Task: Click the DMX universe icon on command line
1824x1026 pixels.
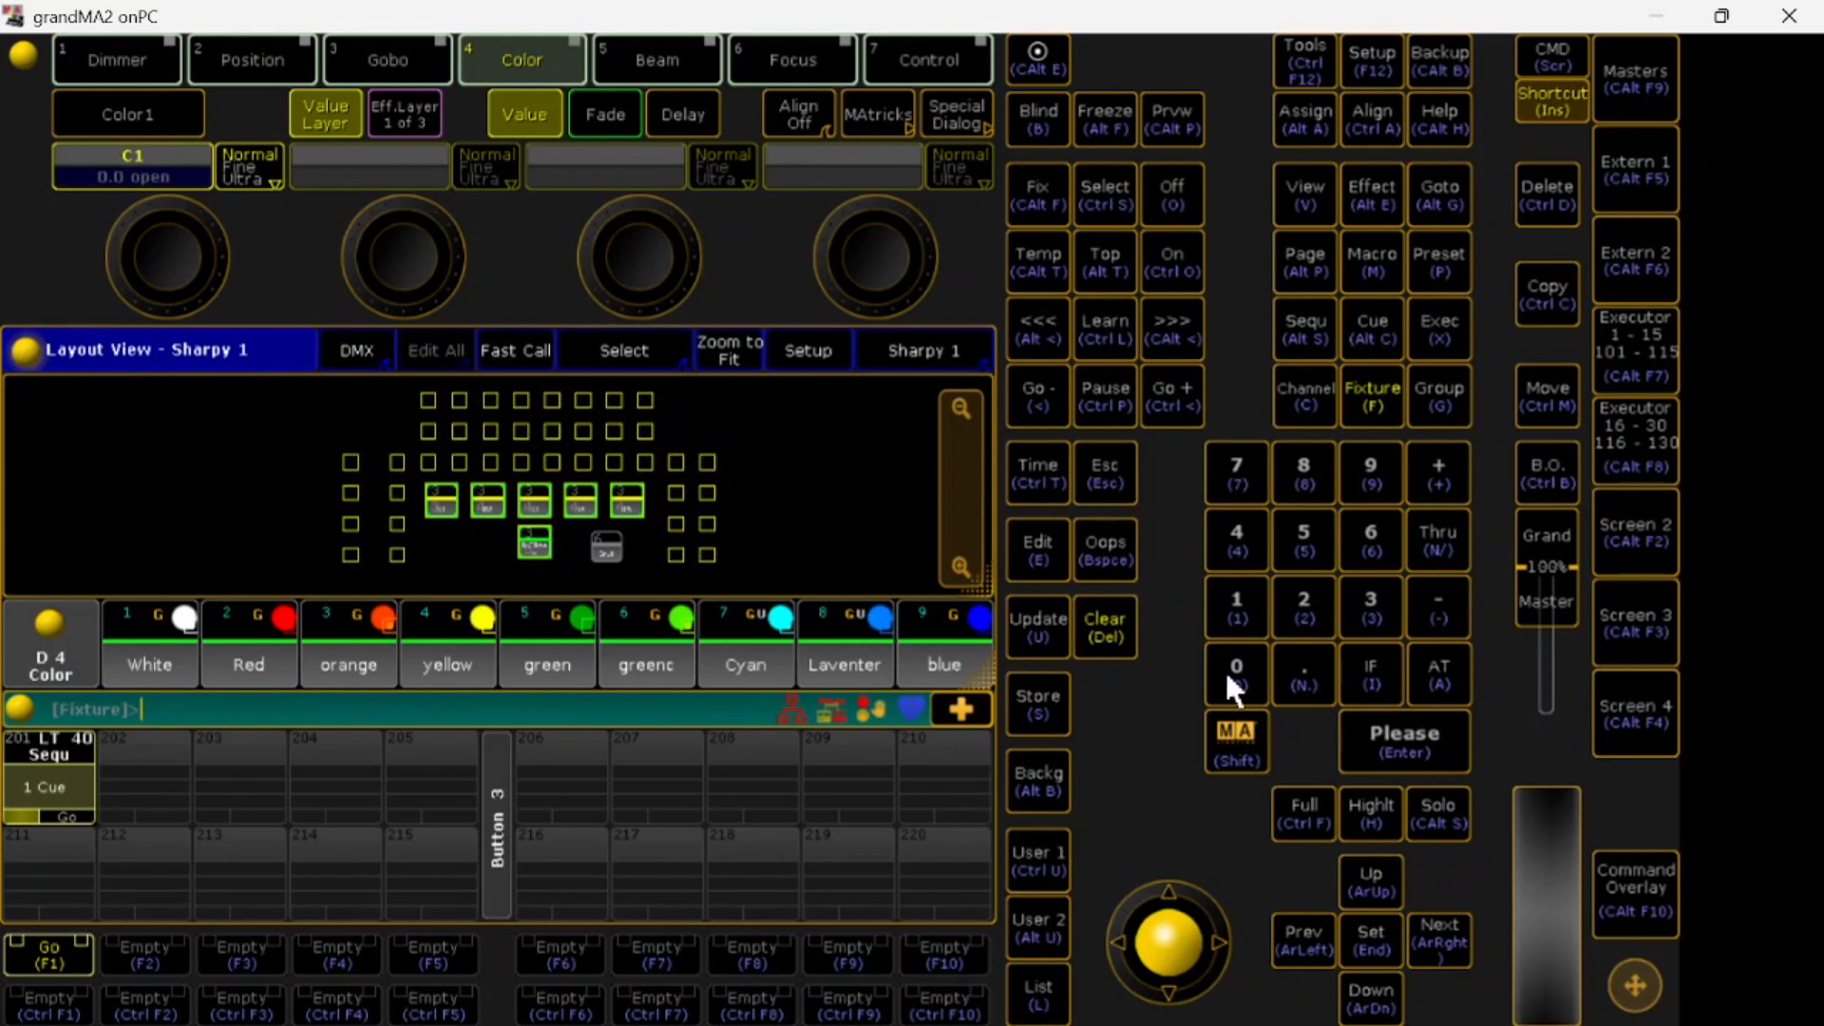Action: click(831, 709)
